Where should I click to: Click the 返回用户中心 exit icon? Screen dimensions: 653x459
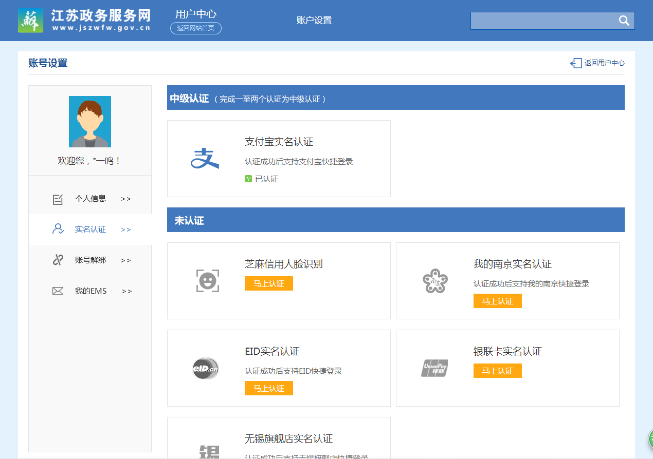(x=576, y=63)
